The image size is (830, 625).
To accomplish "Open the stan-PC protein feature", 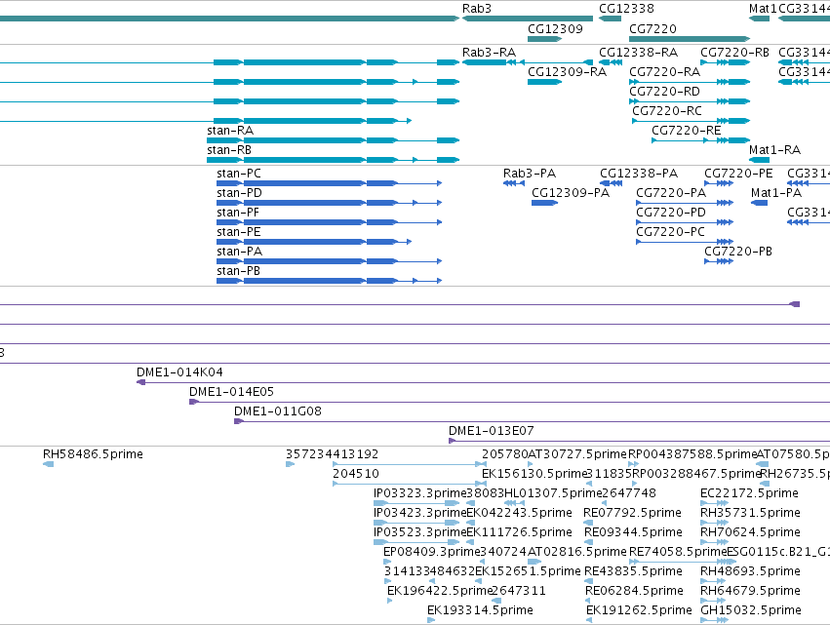I will 330,183.
